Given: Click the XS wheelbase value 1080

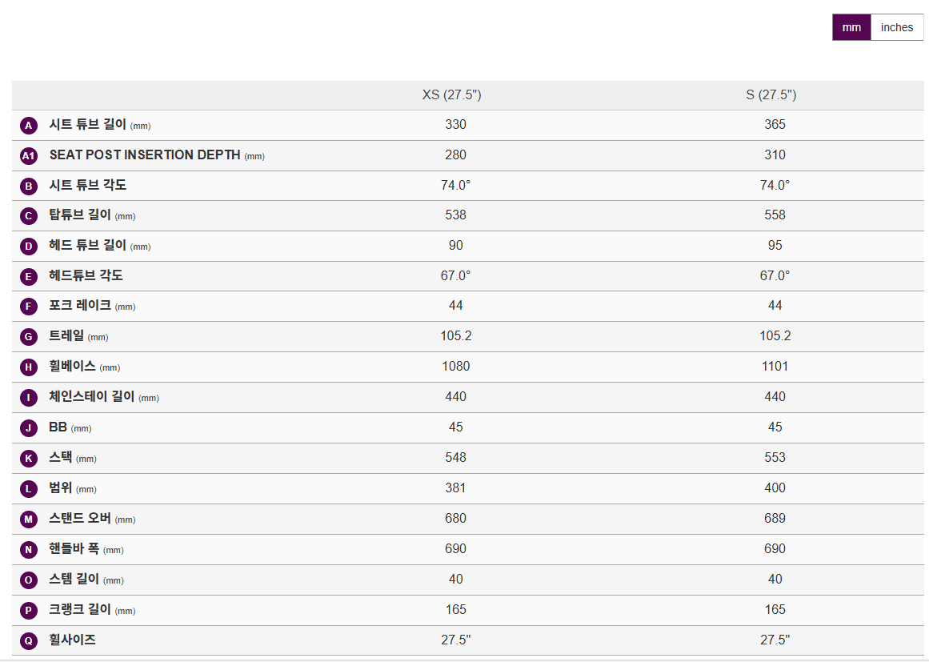Looking at the screenshot, I should pos(456,367).
